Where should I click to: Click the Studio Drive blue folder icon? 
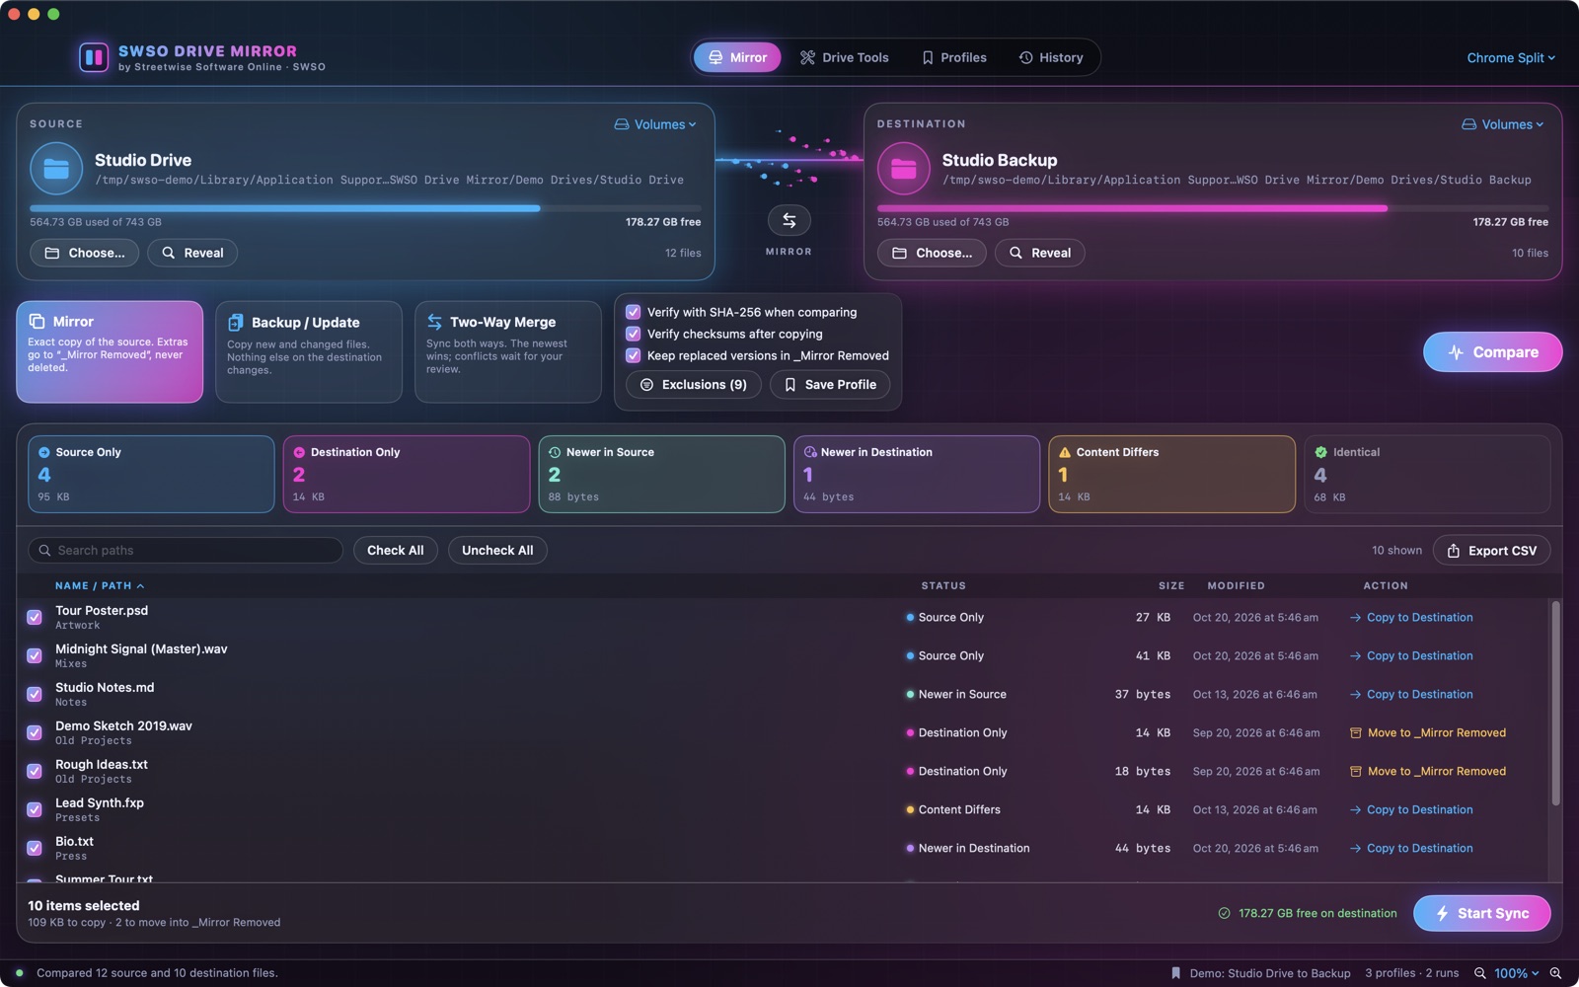pos(56,169)
